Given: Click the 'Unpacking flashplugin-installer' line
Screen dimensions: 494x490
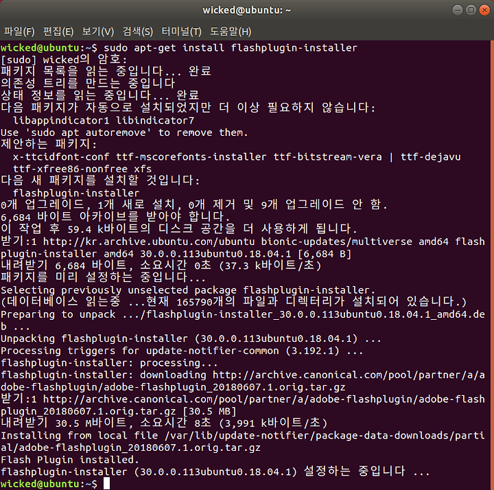Looking at the screenshot, I should [x=191, y=339].
